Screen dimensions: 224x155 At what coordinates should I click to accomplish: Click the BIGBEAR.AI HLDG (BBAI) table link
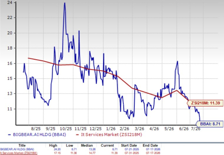coord(17,149)
